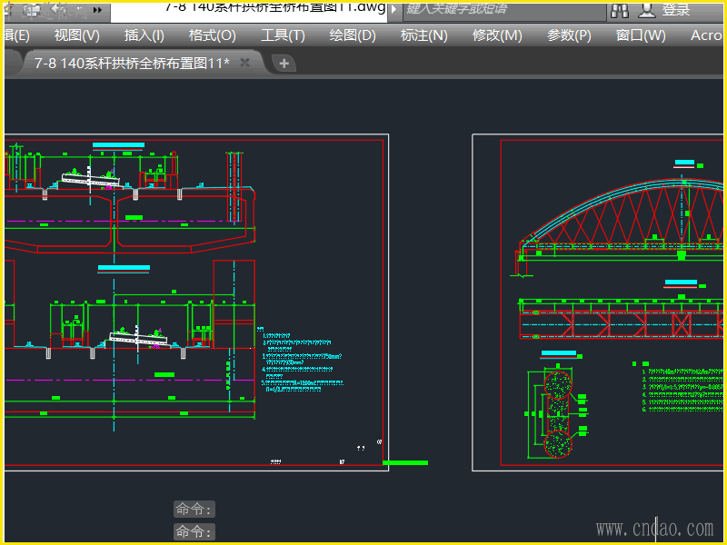
Task: Click the lower 命令: command line prompt
Action: pyautogui.click(x=194, y=531)
